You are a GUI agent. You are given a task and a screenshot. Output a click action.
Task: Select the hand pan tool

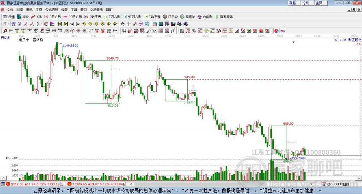(x=123, y=24)
